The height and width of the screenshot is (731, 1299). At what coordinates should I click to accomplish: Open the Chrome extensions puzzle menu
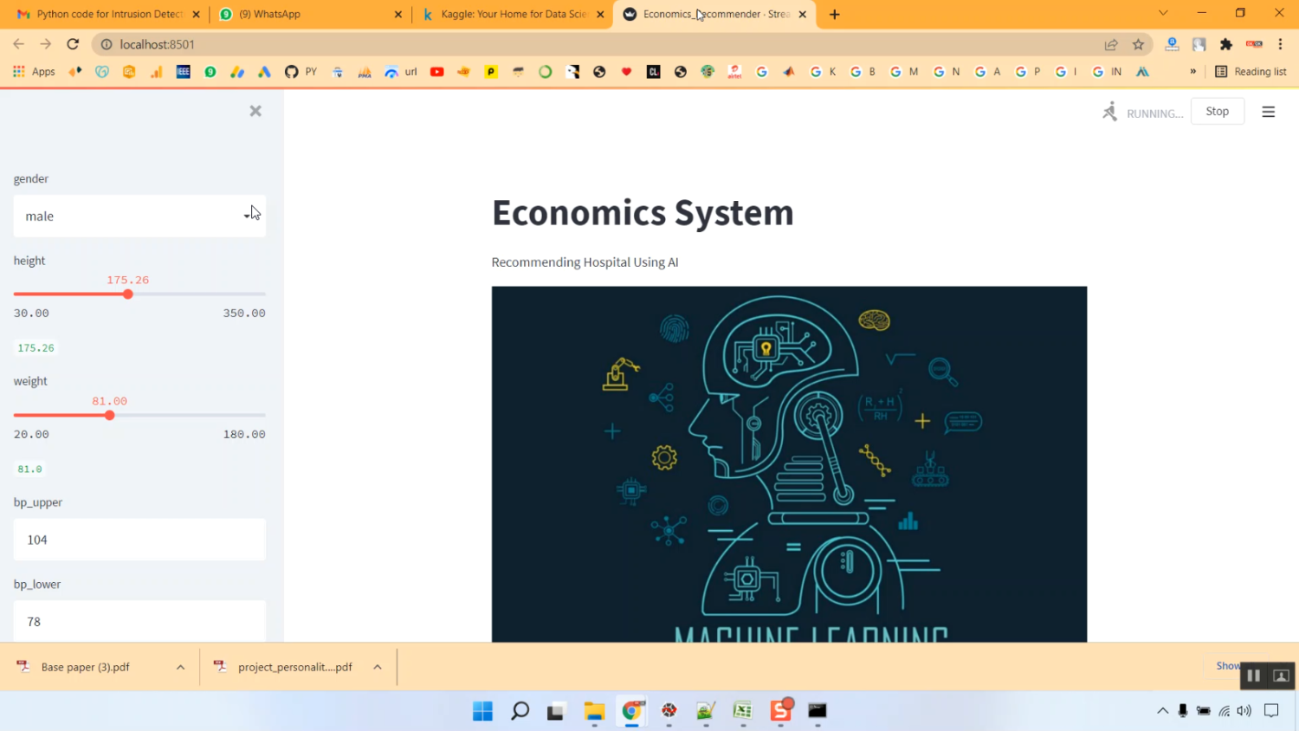click(1226, 44)
